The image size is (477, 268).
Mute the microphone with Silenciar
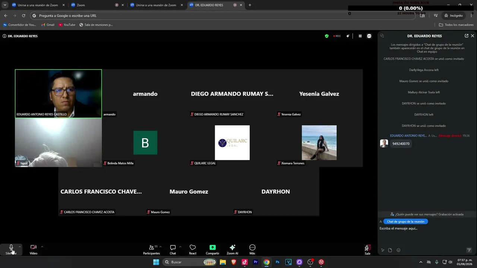coord(11,249)
